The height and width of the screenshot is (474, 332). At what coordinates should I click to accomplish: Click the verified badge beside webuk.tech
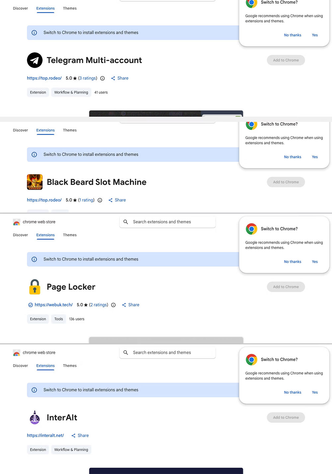pyautogui.click(x=30, y=305)
